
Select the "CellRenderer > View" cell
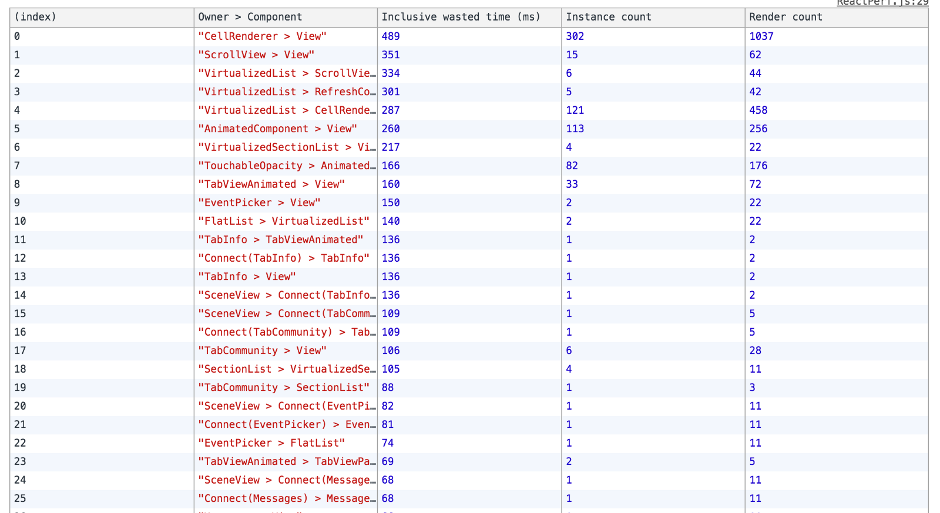pyautogui.click(x=262, y=36)
